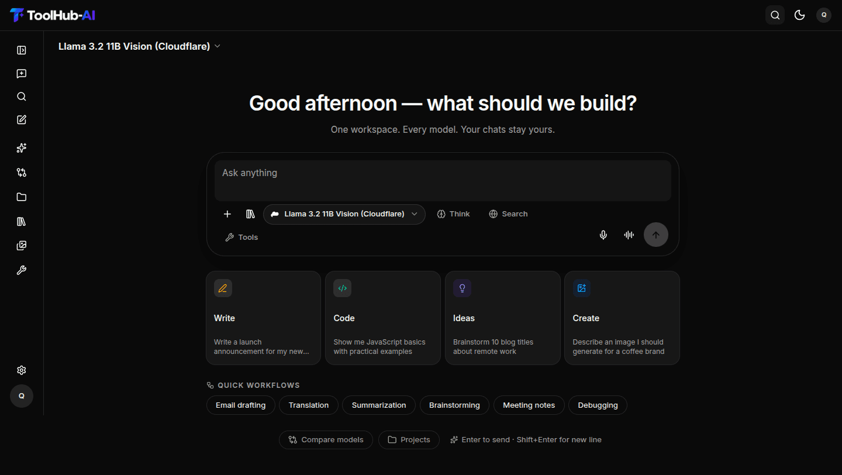The width and height of the screenshot is (842, 475).
Task: Click the Q avatar in top-right corner
Action: pos(824,15)
